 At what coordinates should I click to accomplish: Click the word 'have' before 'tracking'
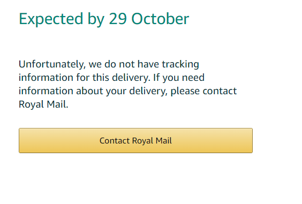click(x=148, y=64)
